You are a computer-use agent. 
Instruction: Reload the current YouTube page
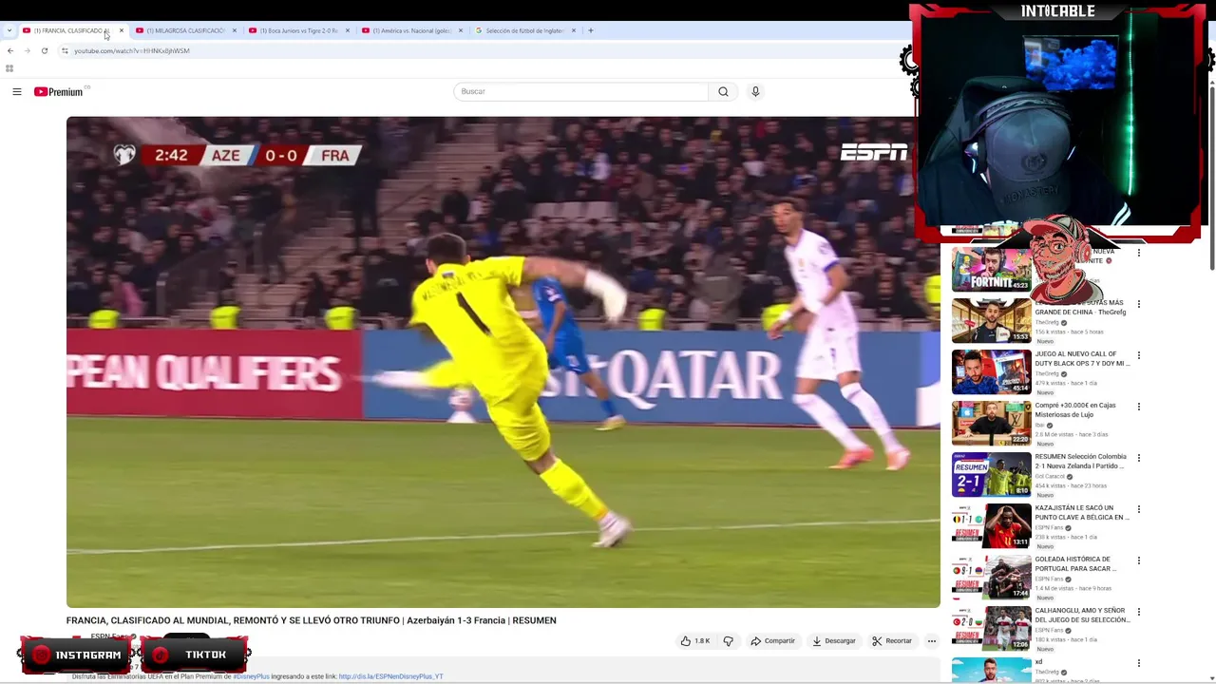click(44, 50)
